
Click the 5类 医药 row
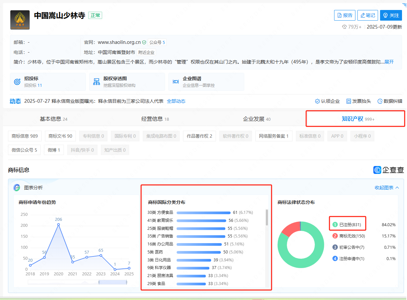tap(196, 252)
